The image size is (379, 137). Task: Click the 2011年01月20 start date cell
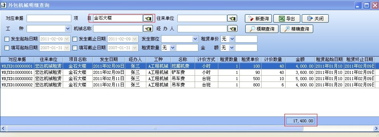330,85
